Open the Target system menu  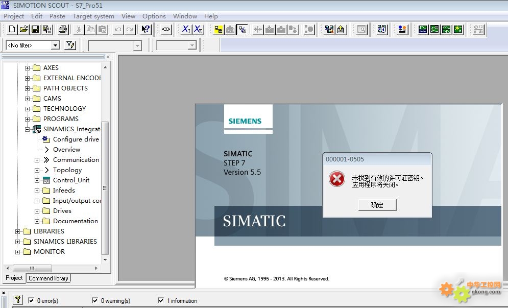click(93, 16)
